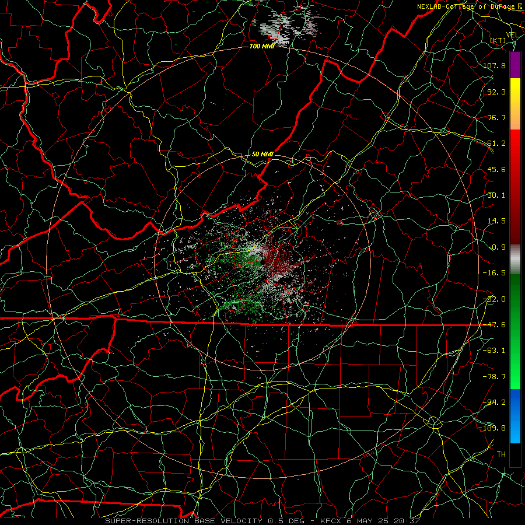
Task: Click the 100 NMI range ring label
Action: (262, 46)
